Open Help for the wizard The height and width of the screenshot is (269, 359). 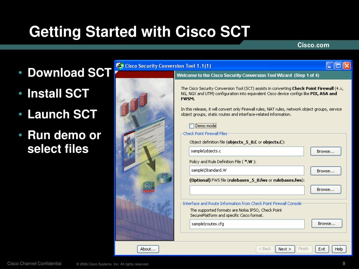pyautogui.click(x=339, y=249)
